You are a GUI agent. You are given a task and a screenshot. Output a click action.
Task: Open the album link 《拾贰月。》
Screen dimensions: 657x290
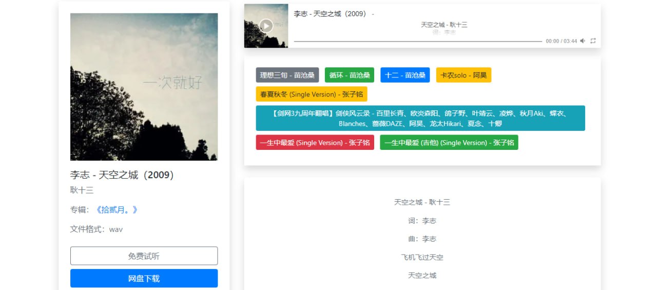(x=117, y=209)
